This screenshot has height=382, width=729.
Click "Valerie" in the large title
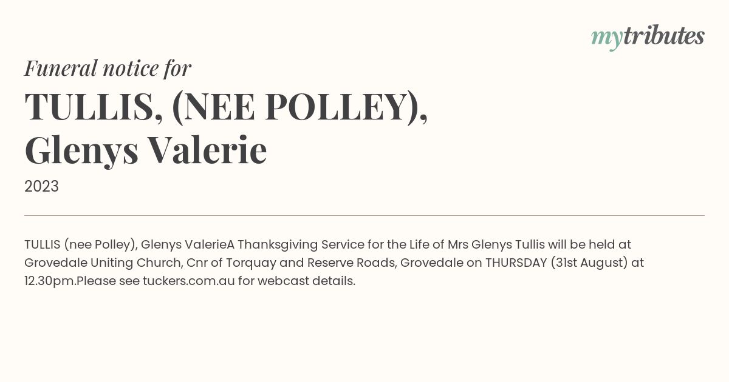pyautogui.click(x=208, y=150)
